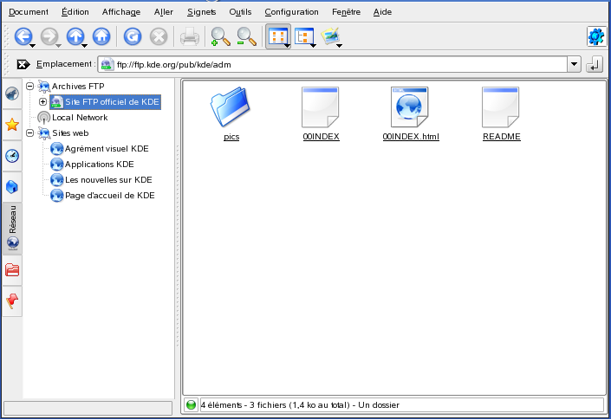611x420 pixels.
Task: Click the Stop loading button
Action: (x=159, y=36)
